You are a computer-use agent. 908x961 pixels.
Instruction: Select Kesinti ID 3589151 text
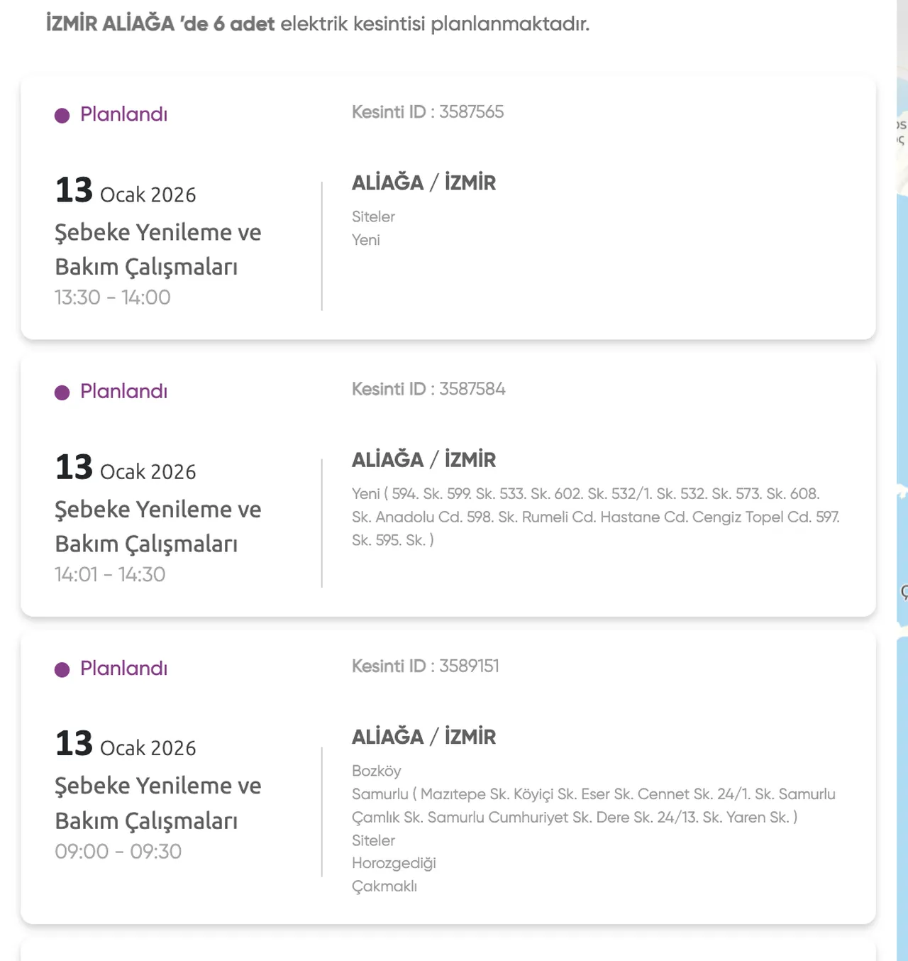point(426,666)
